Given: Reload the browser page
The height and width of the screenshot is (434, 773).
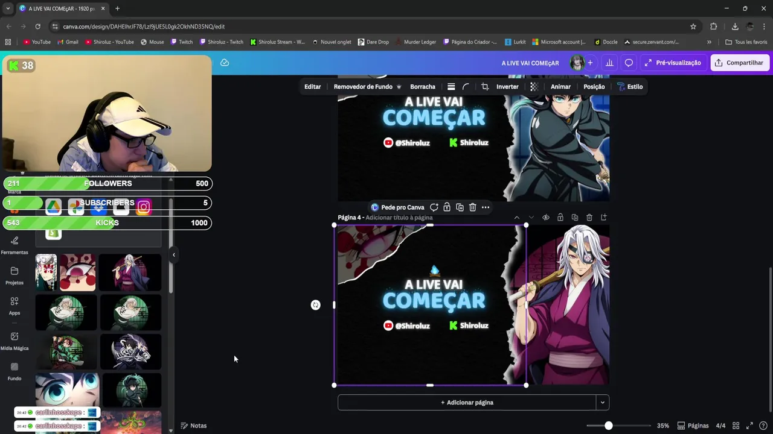Looking at the screenshot, I should coord(37,27).
